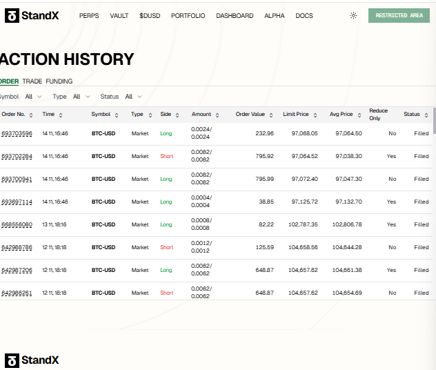Viewport: 436px width, 370px height.
Task: Open order number 693703596
Action: point(17,133)
